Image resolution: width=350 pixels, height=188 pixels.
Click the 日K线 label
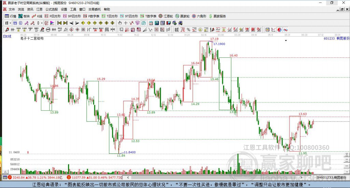[7, 36]
